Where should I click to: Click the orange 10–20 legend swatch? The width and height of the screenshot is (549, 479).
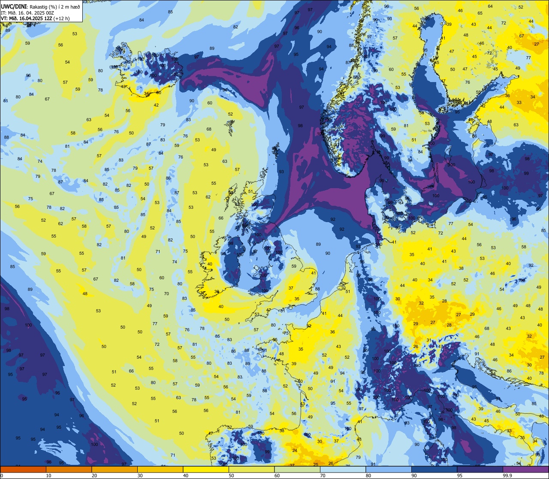click(69, 469)
